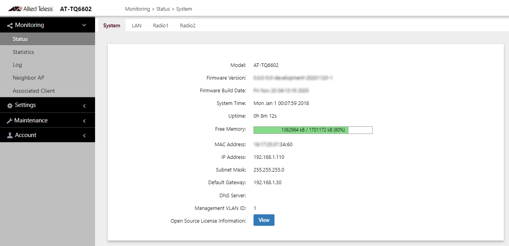
Task: Select the Radio2 tab
Action: click(188, 25)
